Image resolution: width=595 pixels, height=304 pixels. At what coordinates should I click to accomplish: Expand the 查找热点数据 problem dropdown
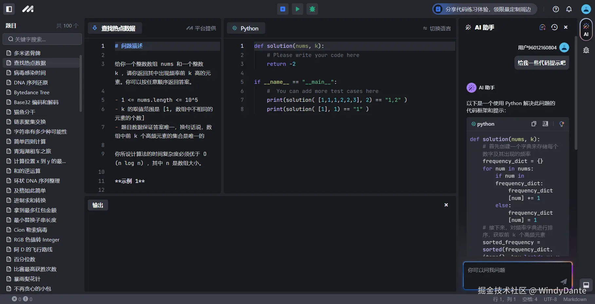click(x=115, y=28)
